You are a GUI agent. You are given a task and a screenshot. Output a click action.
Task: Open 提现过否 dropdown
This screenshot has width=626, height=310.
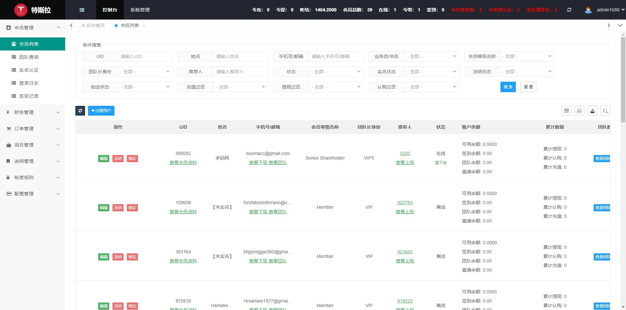tap(336, 87)
